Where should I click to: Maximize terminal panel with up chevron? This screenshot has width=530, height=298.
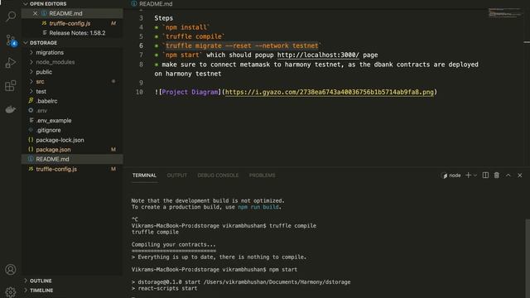pos(508,175)
